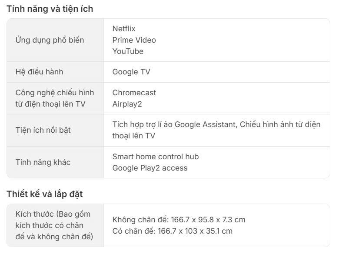Click the "Tiện ích nổi bật" row label
This screenshot has height=258, width=339.
coord(43,130)
